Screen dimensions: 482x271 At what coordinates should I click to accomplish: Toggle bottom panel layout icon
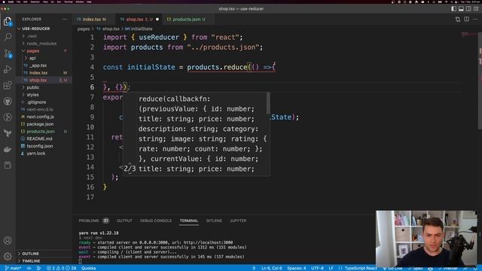coord(461,8)
